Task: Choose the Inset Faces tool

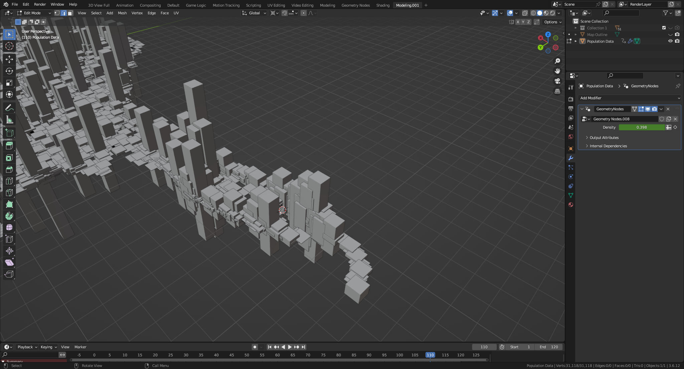Action: 9,158
